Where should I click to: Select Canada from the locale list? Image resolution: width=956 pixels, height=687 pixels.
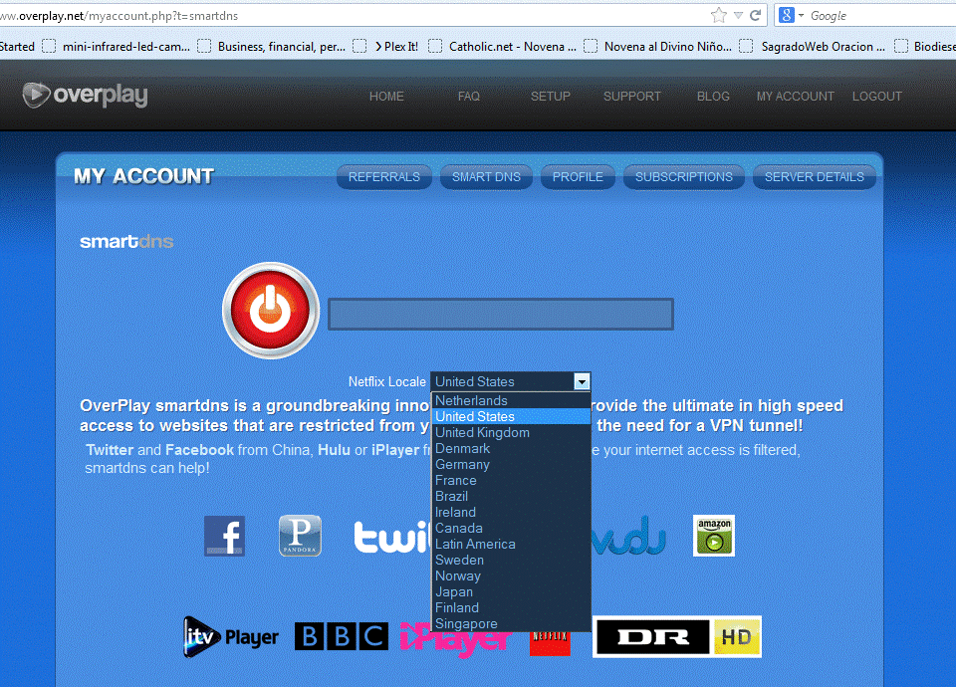tap(511, 528)
